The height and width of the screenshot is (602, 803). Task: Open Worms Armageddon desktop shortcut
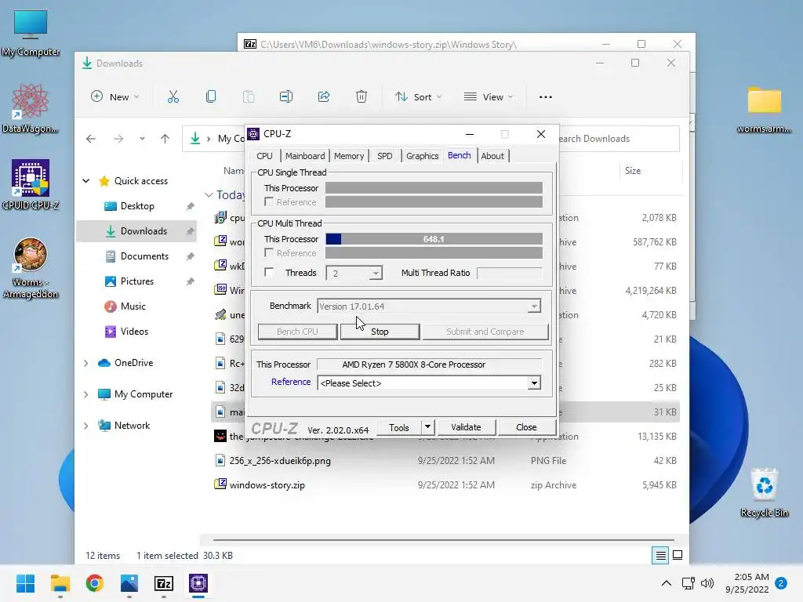31,268
